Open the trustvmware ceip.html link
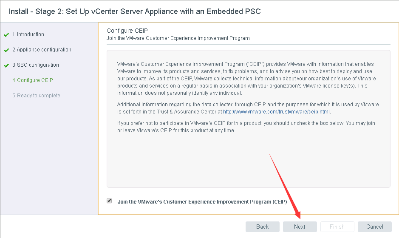Screen dimensions: 399x238 click(x=276, y=112)
